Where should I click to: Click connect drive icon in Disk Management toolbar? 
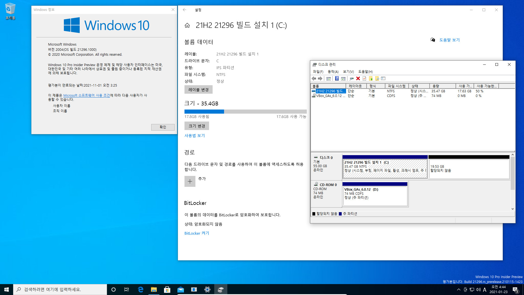coord(352,79)
